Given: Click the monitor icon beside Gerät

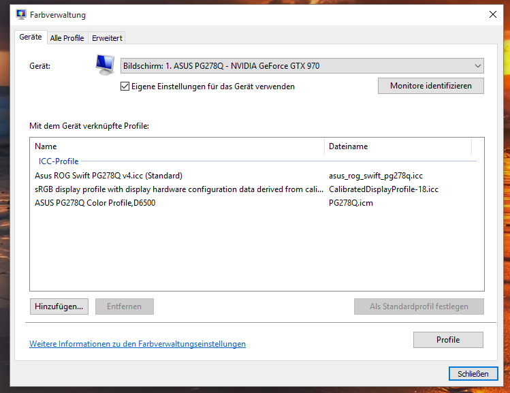Looking at the screenshot, I should [105, 65].
